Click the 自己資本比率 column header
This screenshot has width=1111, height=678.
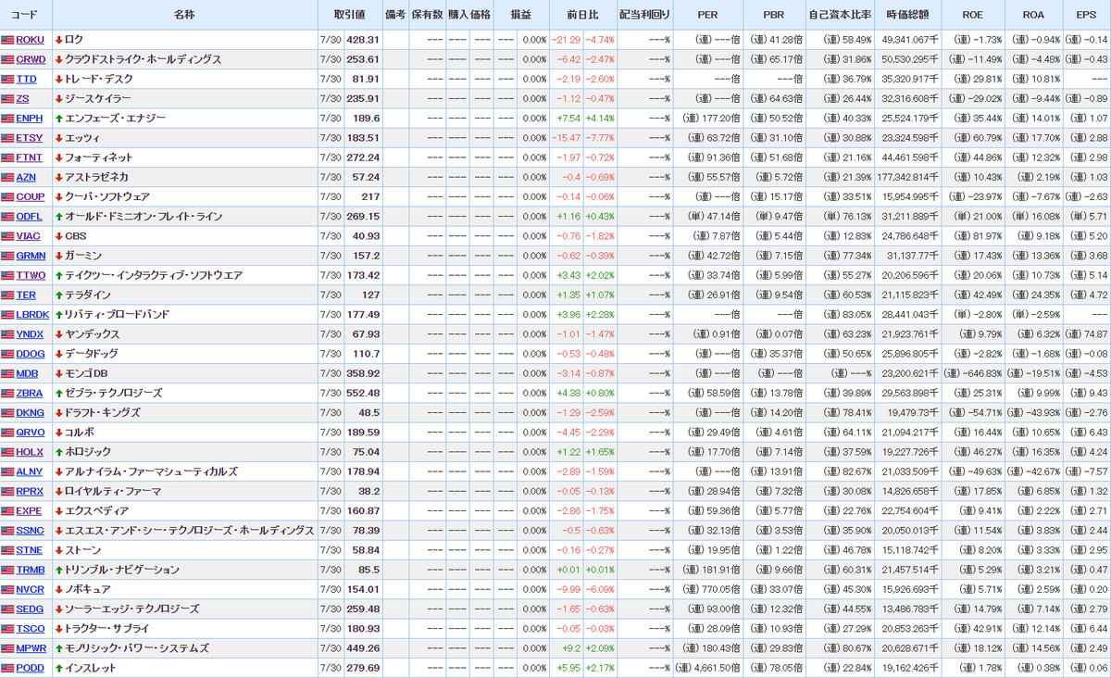[x=840, y=15]
